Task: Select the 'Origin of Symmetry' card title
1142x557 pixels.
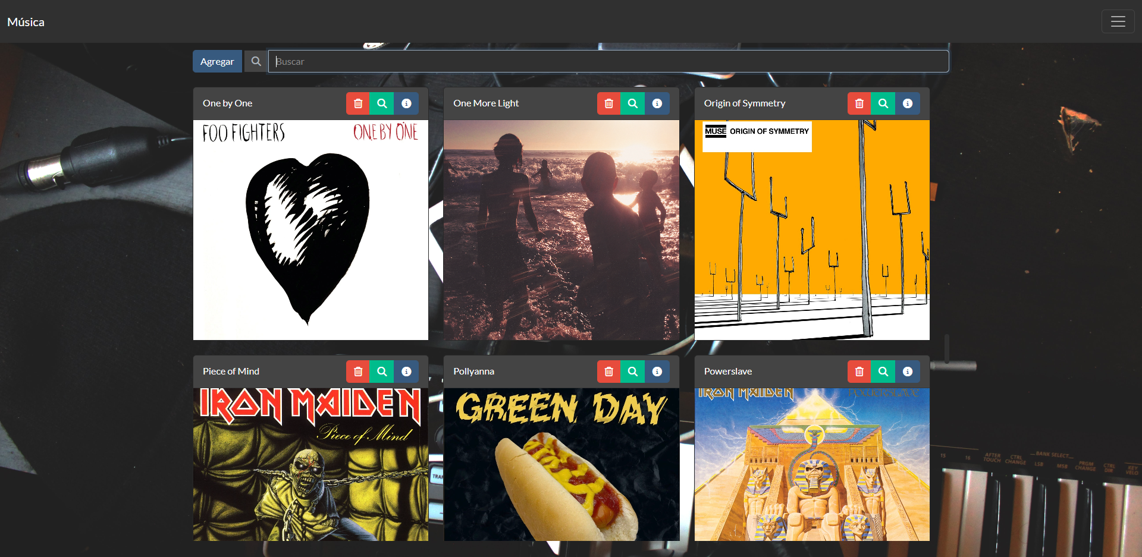Action: pos(745,103)
